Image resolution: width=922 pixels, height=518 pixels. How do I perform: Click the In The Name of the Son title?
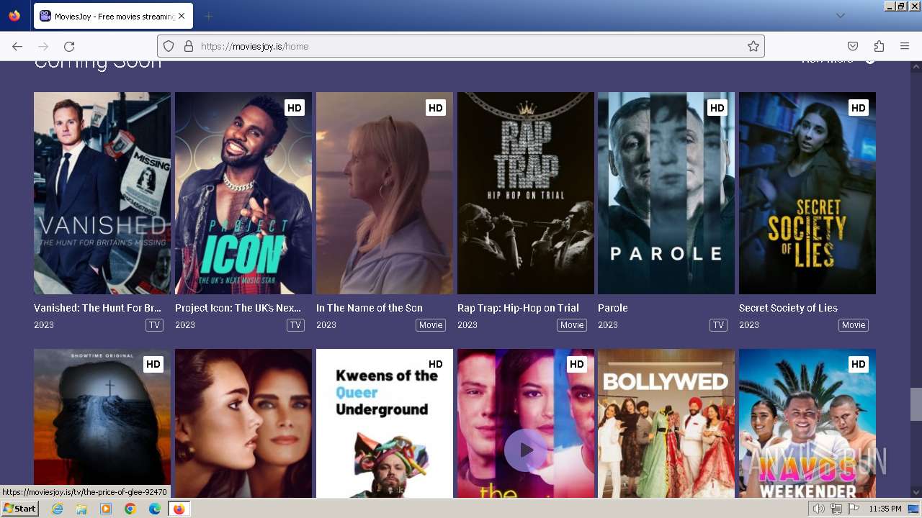point(370,308)
